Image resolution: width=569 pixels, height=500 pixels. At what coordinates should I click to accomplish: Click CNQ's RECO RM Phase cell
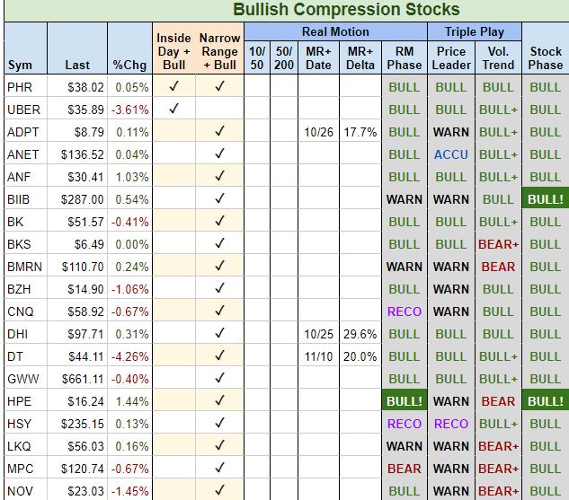(404, 311)
